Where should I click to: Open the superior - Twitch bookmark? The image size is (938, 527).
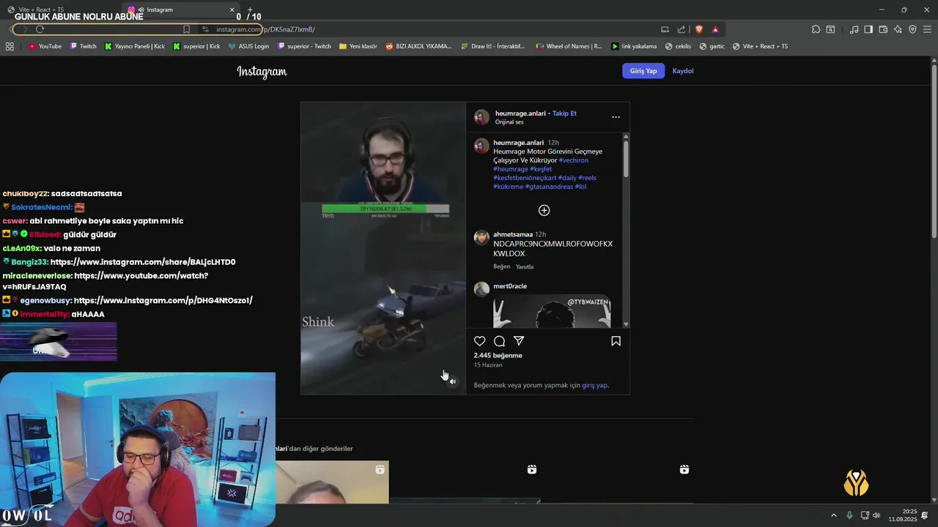(x=304, y=46)
